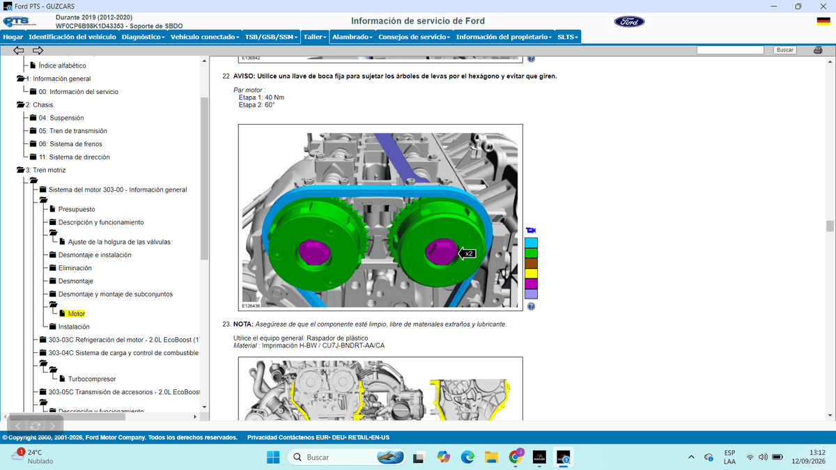Go to the Hogar tab

13,36
